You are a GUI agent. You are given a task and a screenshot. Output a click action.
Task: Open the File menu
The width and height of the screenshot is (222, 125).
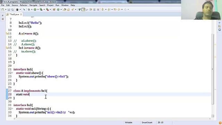click(2, 5)
